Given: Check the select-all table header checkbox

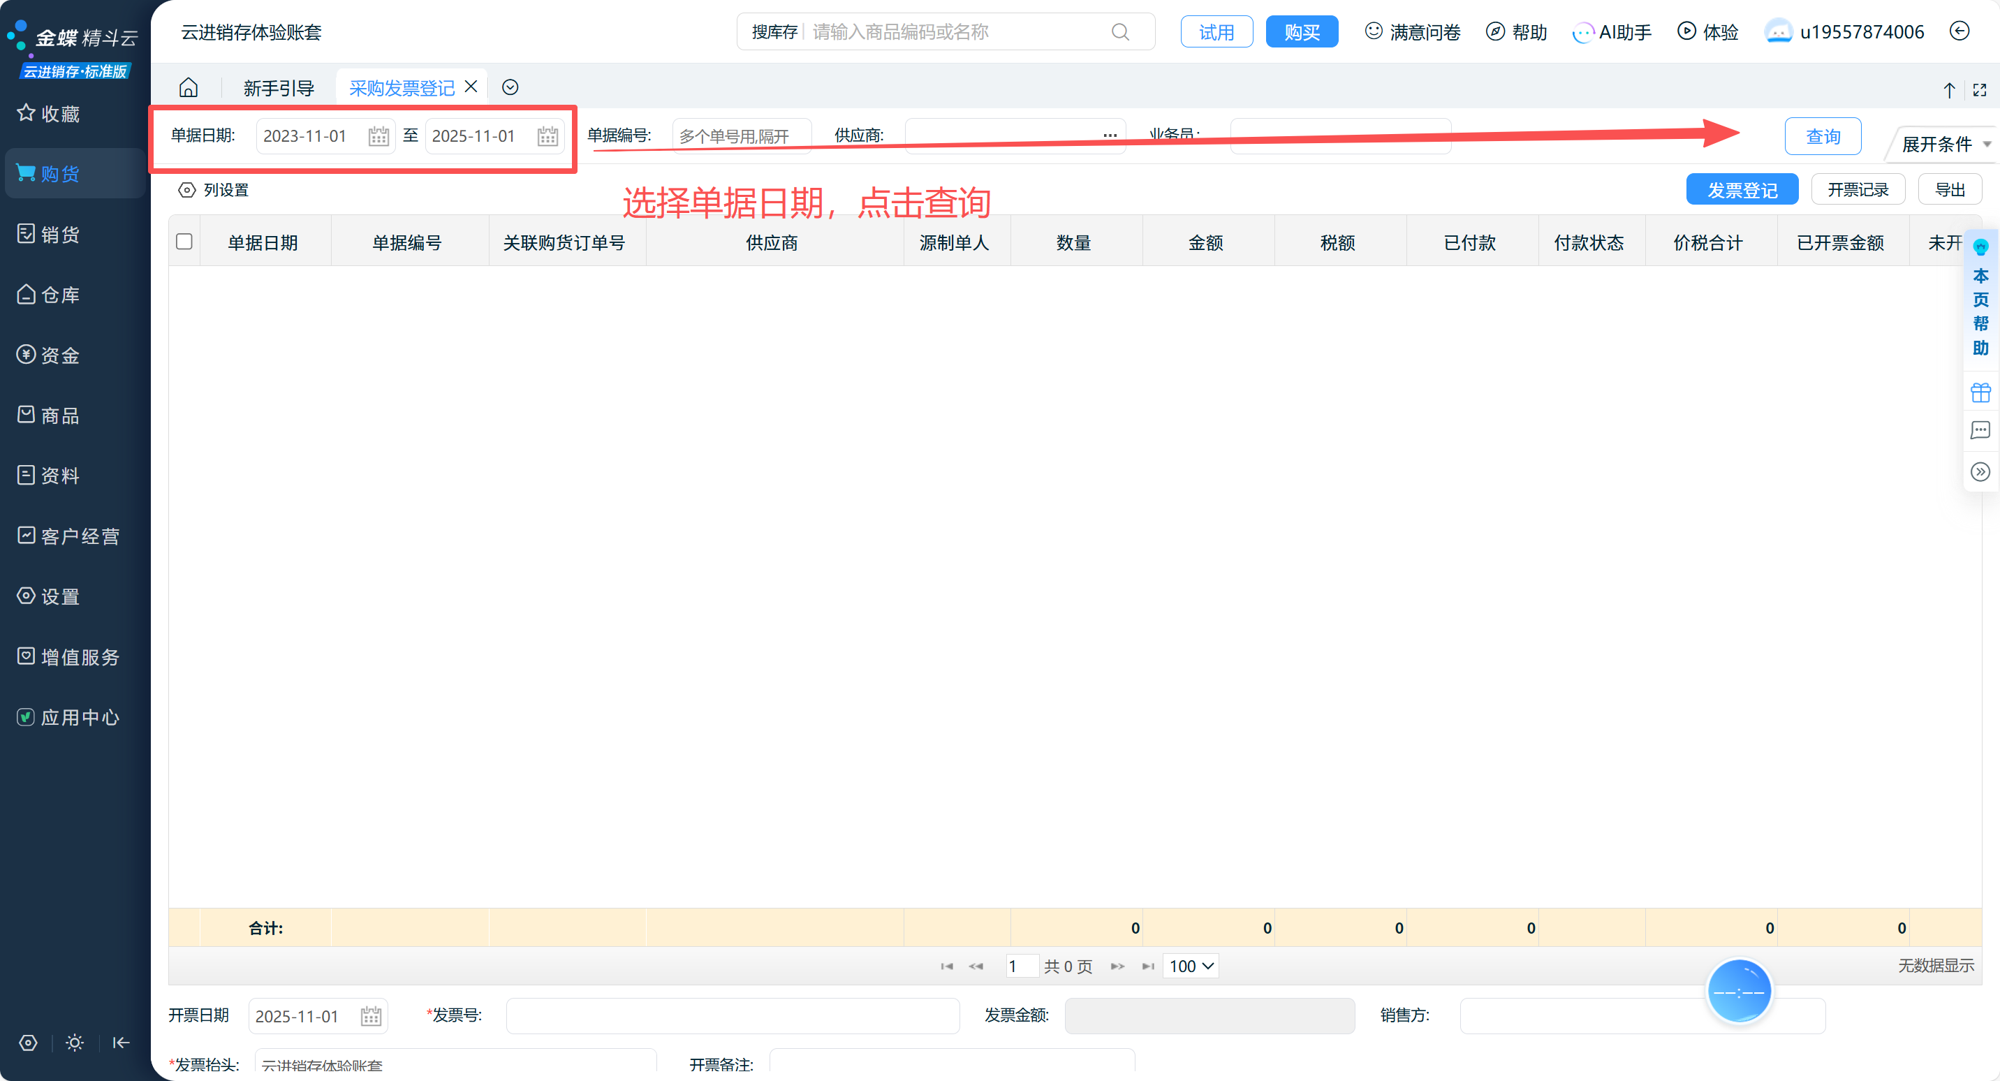Looking at the screenshot, I should (x=184, y=242).
